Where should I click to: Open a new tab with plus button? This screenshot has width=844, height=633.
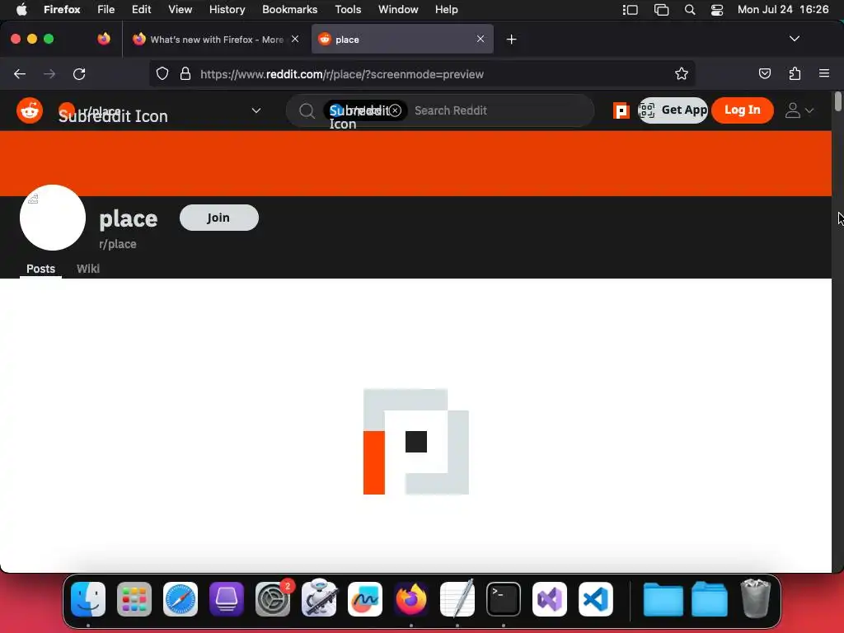pyautogui.click(x=511, y=40)
